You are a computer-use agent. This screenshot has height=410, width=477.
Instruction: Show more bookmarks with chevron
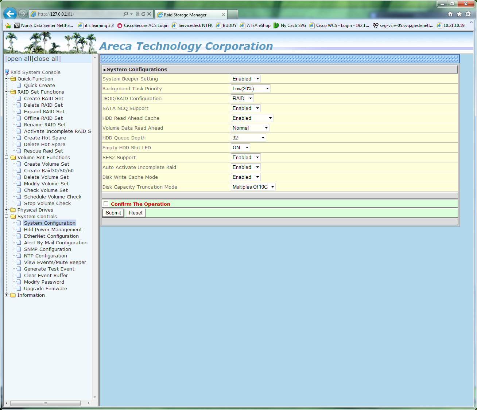(471, 23)
